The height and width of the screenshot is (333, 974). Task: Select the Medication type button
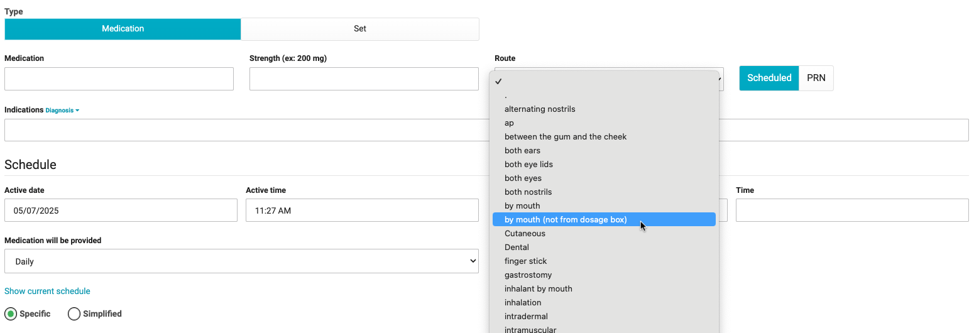pos(123,29)
